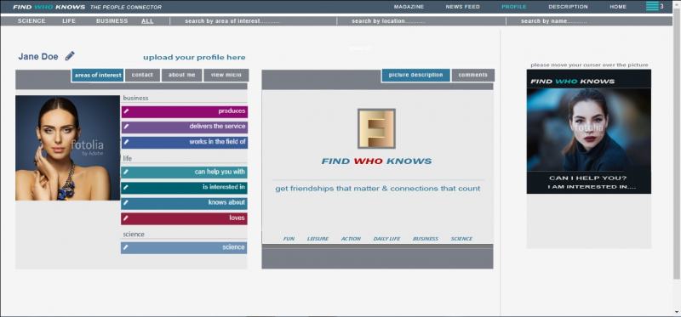Click the gold F logo icon
This screenshot has width=681, height=317.
376,129
